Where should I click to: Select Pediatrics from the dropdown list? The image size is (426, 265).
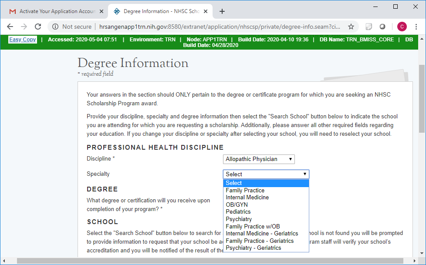238,212
